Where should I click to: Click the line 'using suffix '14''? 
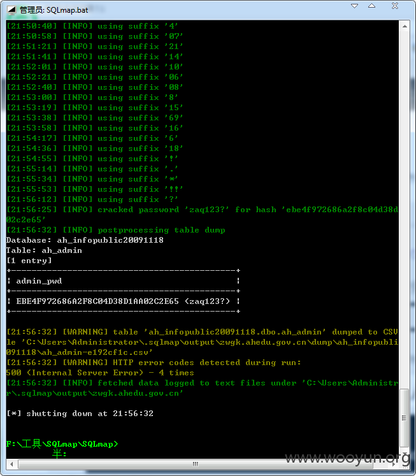95,57
